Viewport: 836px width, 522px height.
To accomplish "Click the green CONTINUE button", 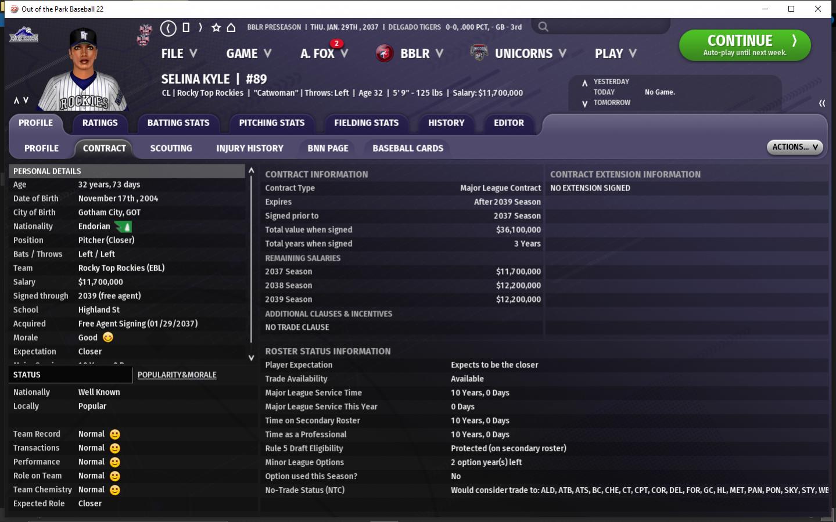I will [x=745, y=45].
